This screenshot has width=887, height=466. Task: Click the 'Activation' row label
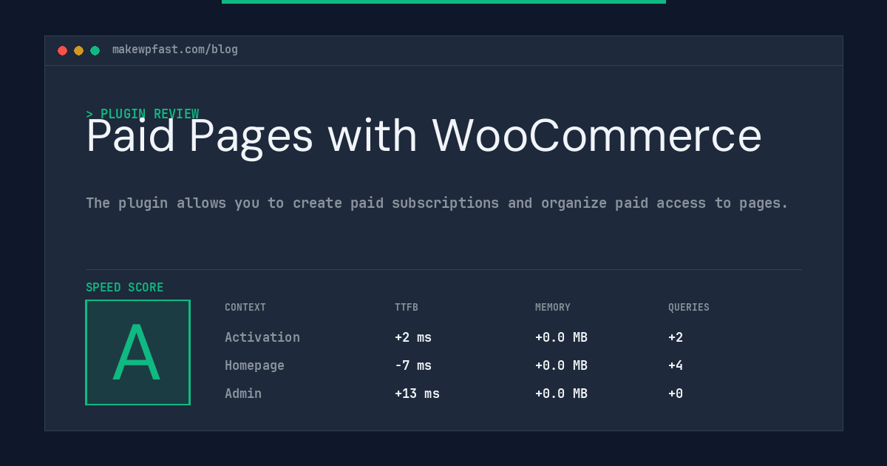click(262, 337)
